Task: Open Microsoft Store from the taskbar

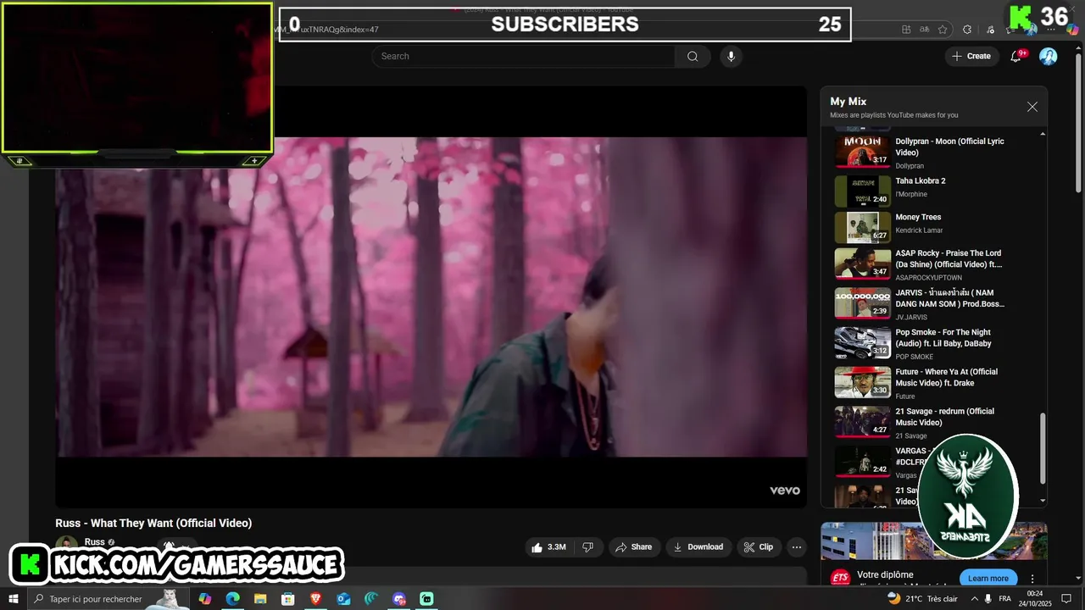Action: tap(288, 599)
